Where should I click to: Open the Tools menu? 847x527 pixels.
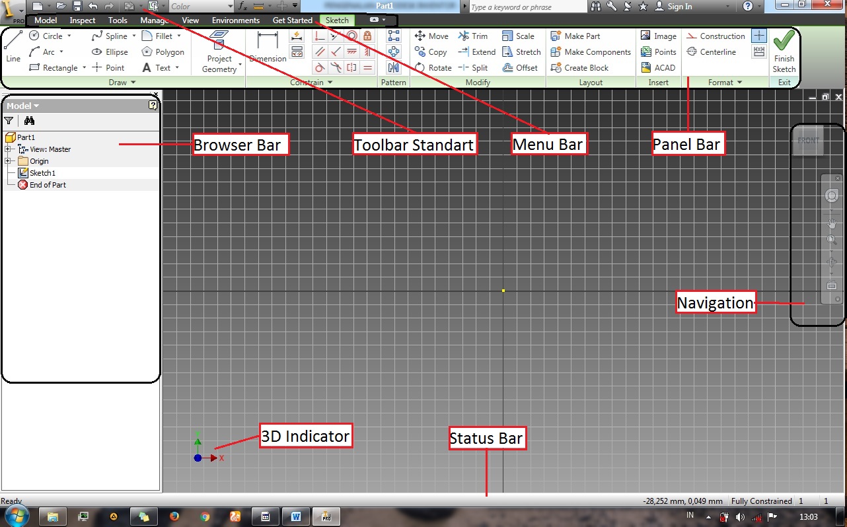coord(117,20)
